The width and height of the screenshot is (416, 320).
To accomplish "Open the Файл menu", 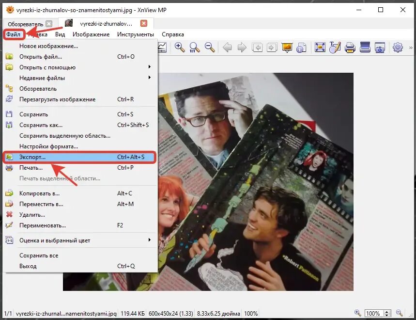I will (13, 34).
